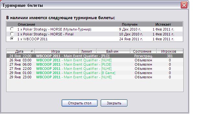Image resolution: width=208 pixels, height=130 pixels.
Task: Click the ticket text '1 x WBCOOP 2011'
Action: tap(32, 39)
